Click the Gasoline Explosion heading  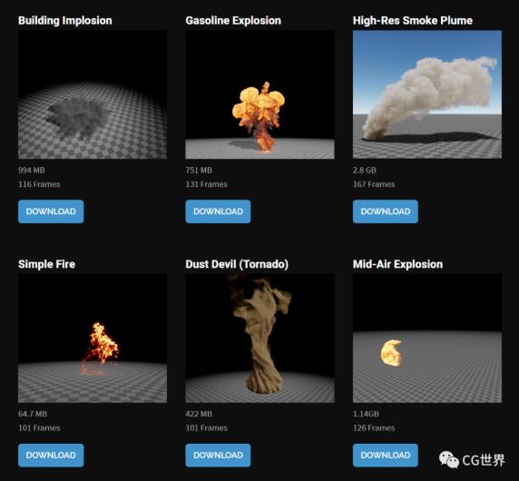(x=233, y=21)
